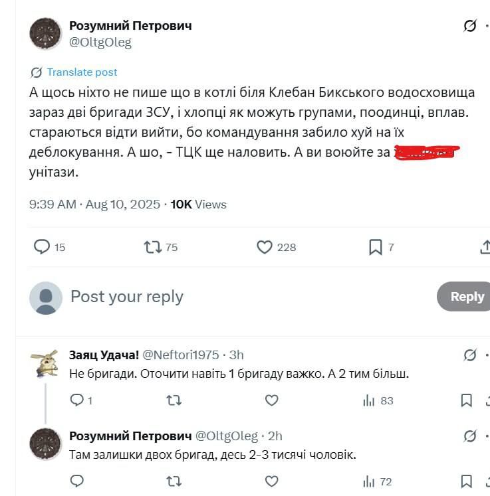Click Translate post link
Image resolution: width=490 pixels, height=496 pixels.
(81, 72)
